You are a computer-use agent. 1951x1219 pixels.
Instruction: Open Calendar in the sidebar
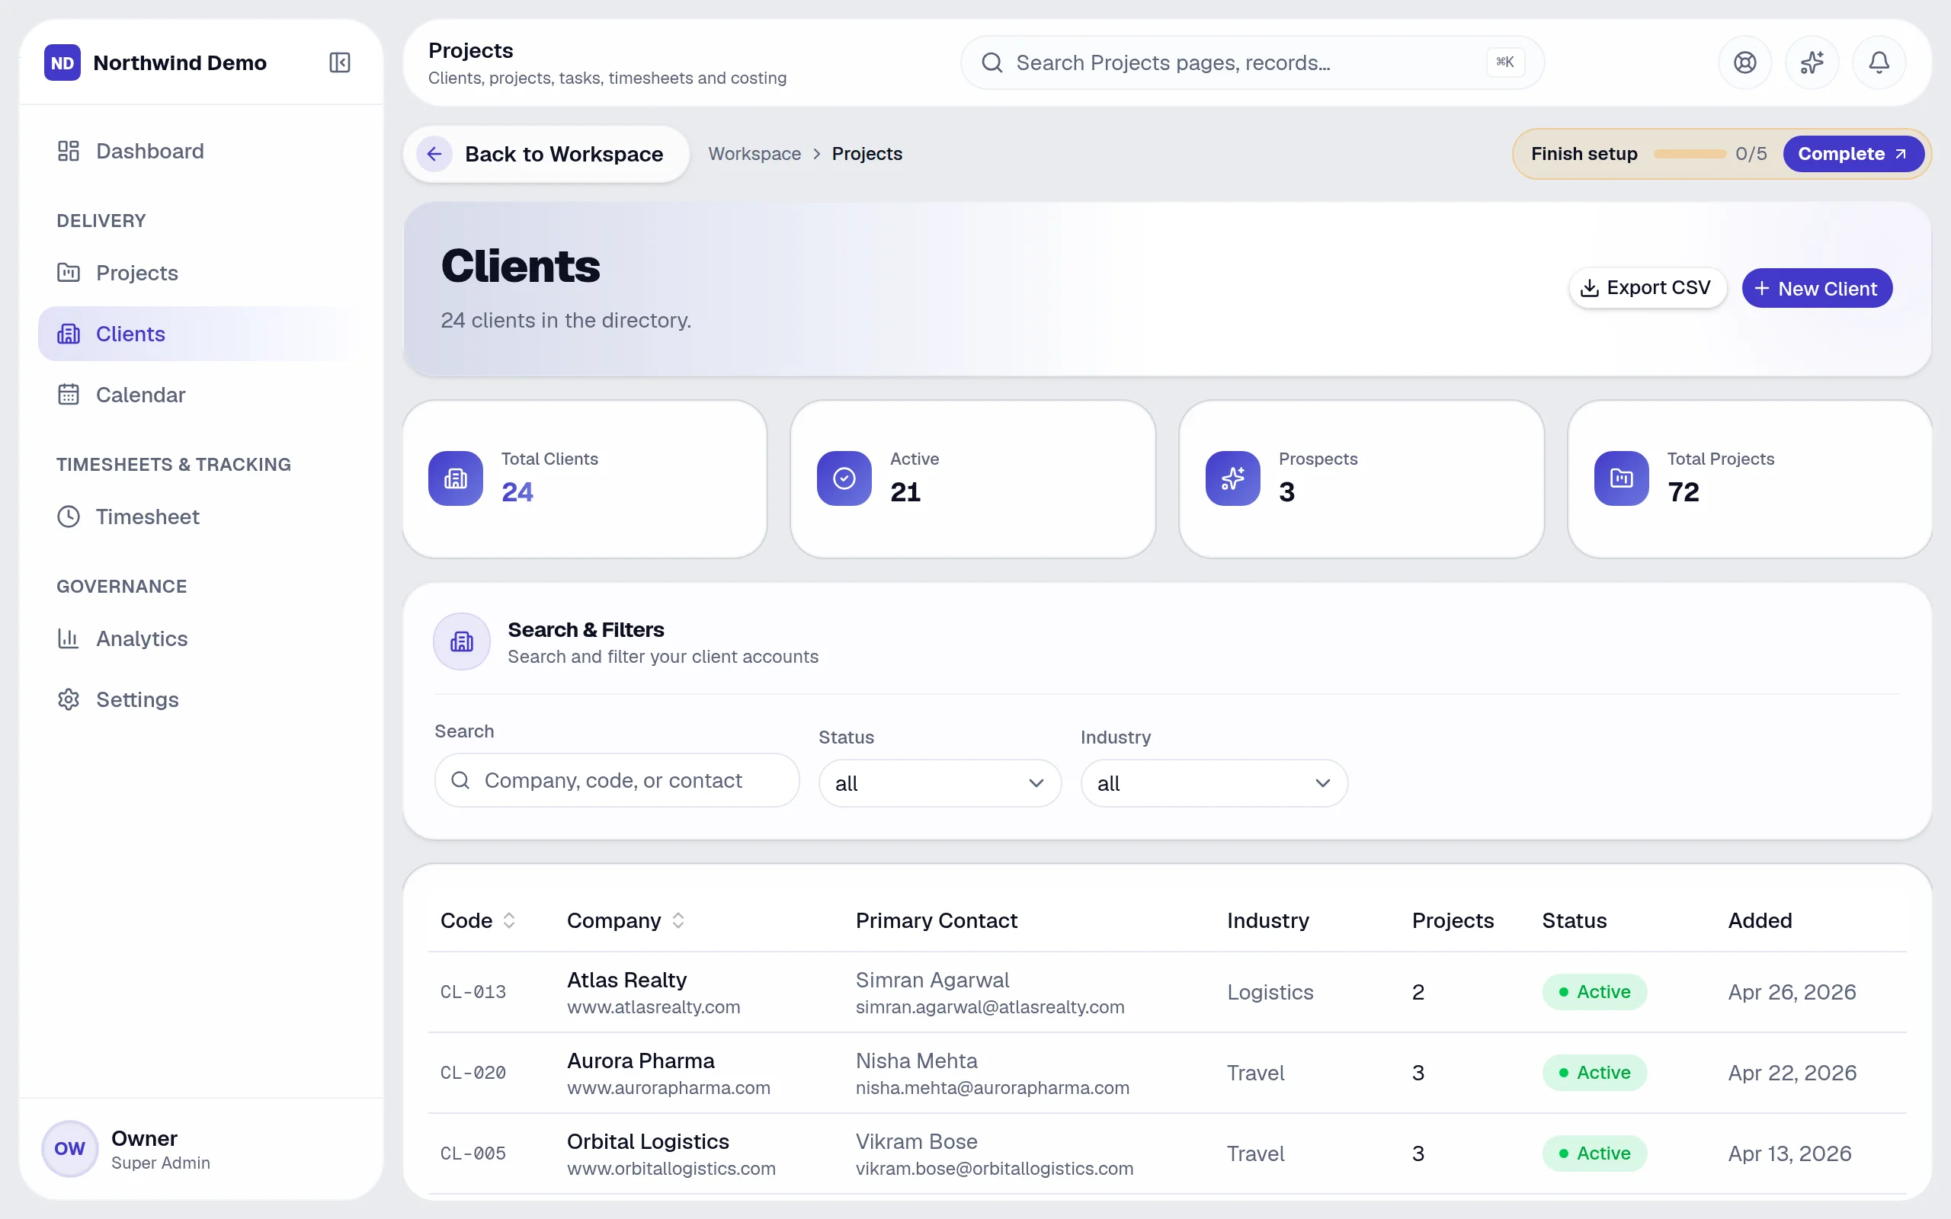click(x=200, y=394)
